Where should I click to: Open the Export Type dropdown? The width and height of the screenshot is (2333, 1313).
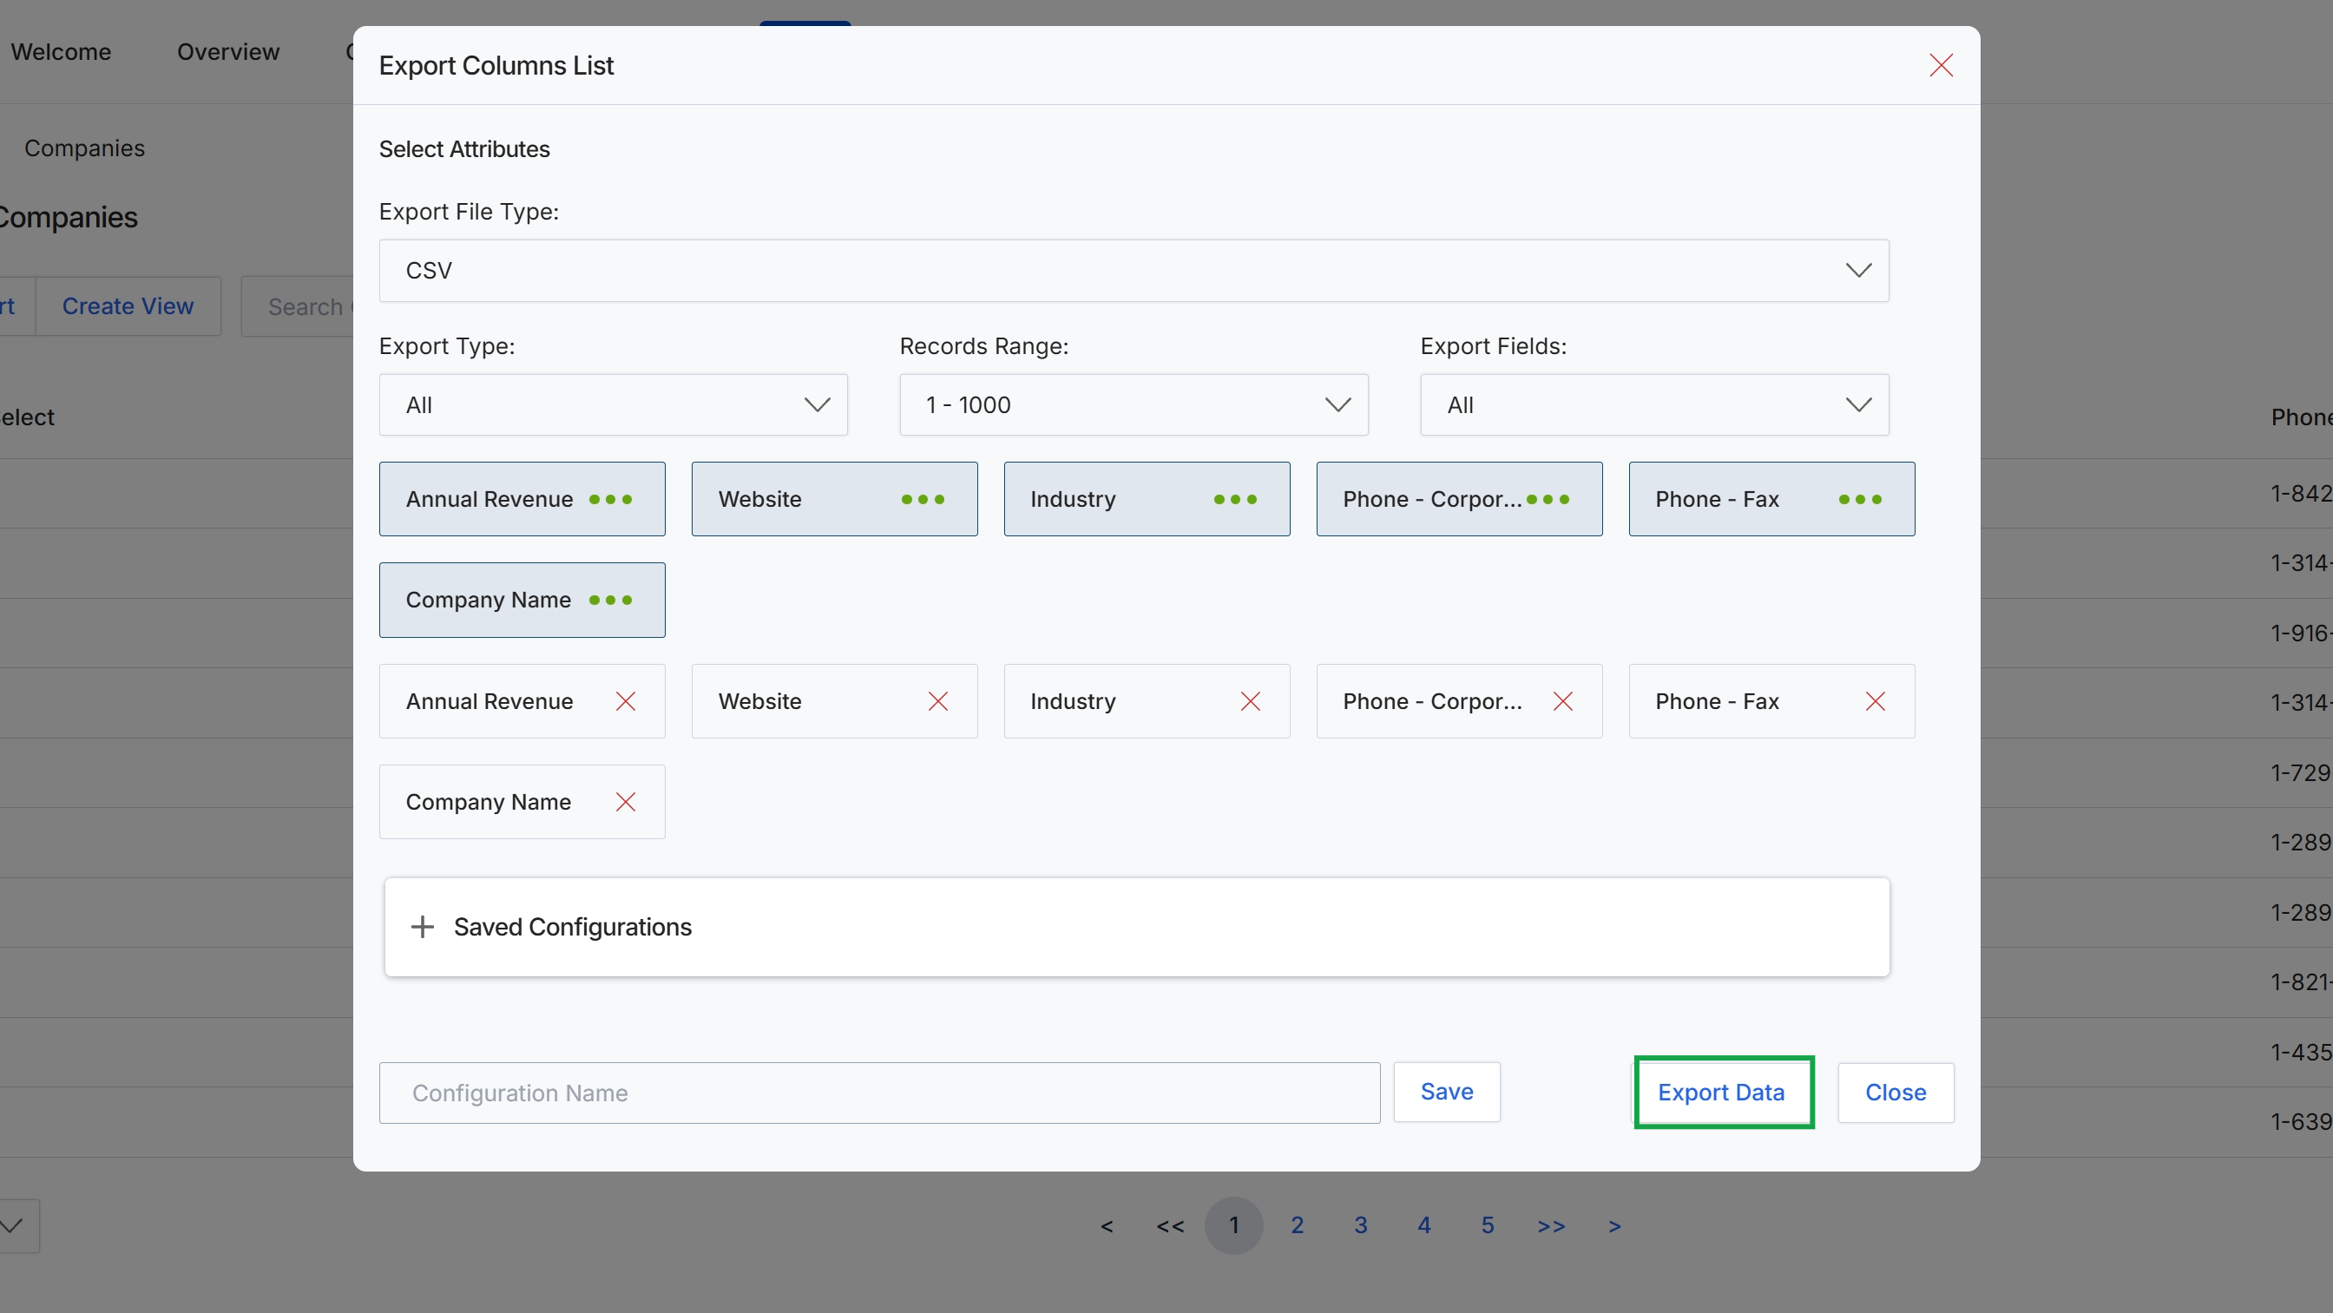[x=613, y=404]
